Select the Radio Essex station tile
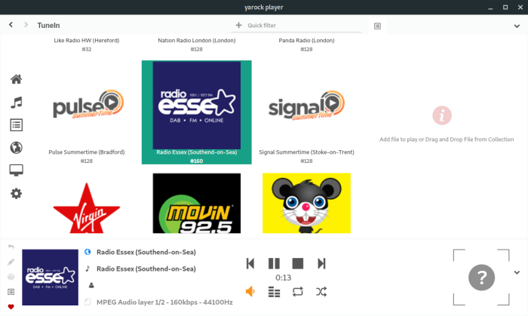Viewport: 528px width, 316px height. coord(197,112)
